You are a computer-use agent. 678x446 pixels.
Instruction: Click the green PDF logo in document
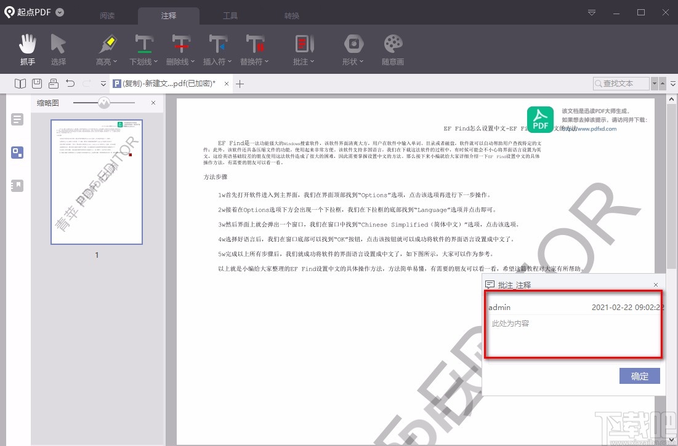coord(540,119)
